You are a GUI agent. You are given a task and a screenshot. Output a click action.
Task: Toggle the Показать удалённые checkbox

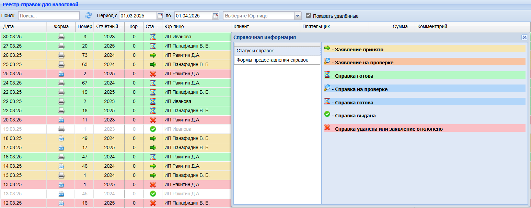[308, 15]
